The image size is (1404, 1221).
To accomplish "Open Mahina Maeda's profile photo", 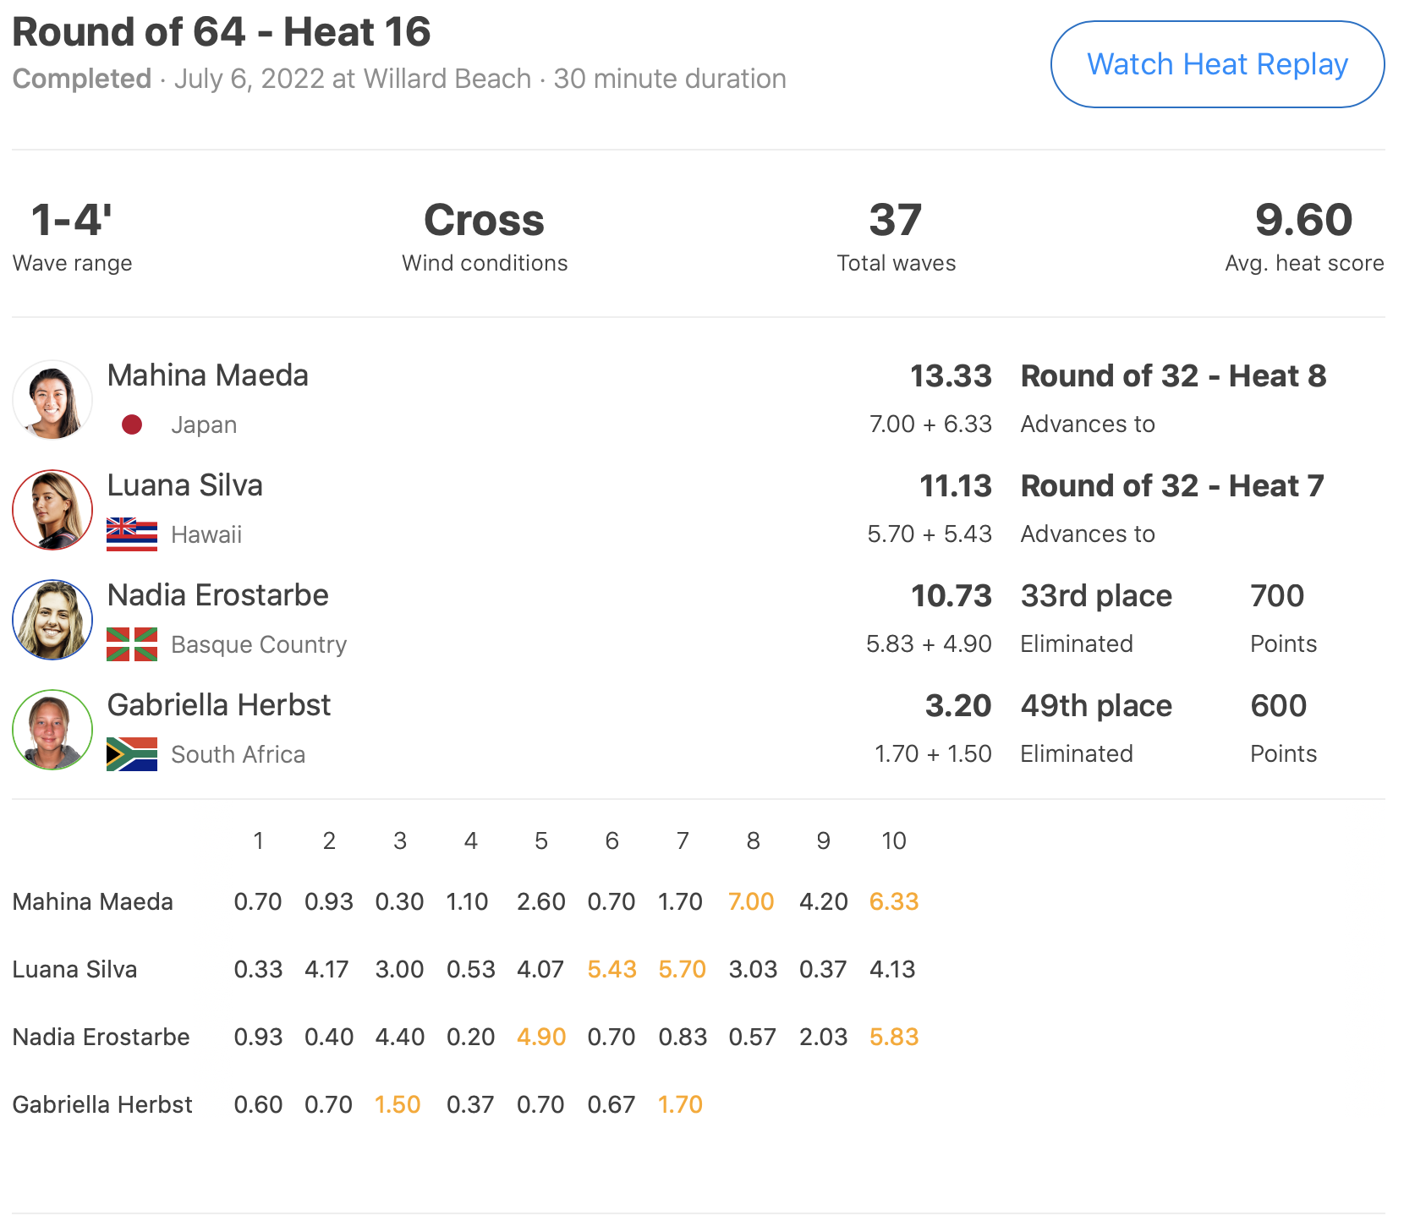I will click(52, 400).
